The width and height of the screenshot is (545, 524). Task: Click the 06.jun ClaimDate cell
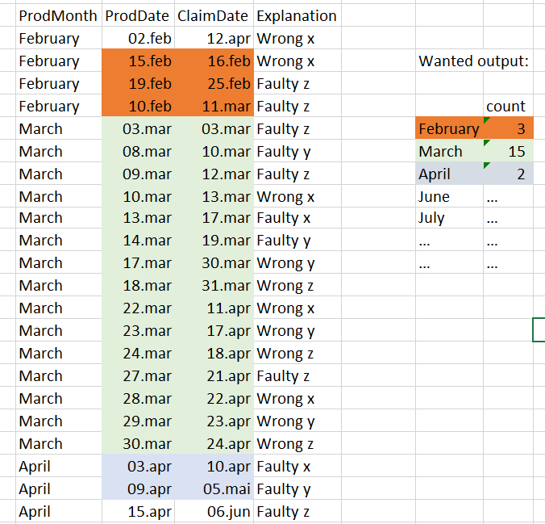[x=214, y=511]
